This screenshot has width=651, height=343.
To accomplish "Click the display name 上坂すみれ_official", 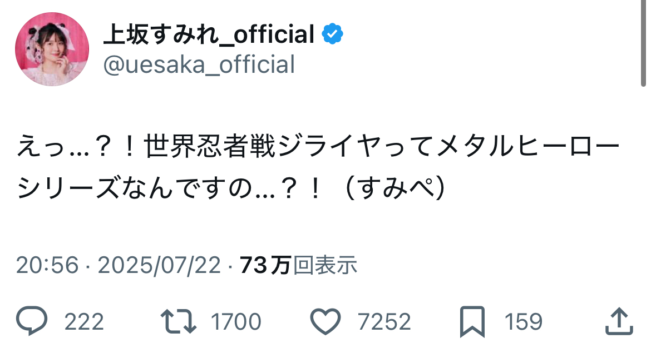I will pyautogui.click(x=209, y=35).
